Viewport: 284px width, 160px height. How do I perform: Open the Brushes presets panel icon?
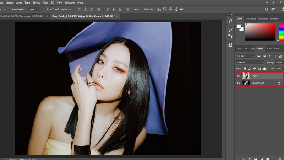point(230,36)
